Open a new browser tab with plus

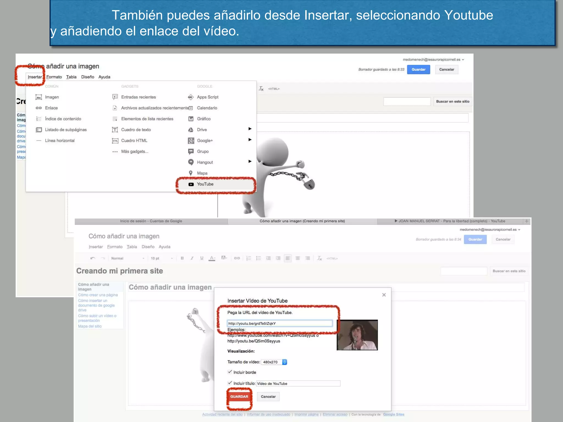pos(527,221)
